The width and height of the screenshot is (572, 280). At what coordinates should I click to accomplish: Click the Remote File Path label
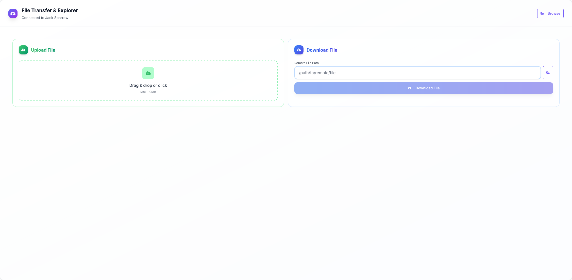(306, 63)
